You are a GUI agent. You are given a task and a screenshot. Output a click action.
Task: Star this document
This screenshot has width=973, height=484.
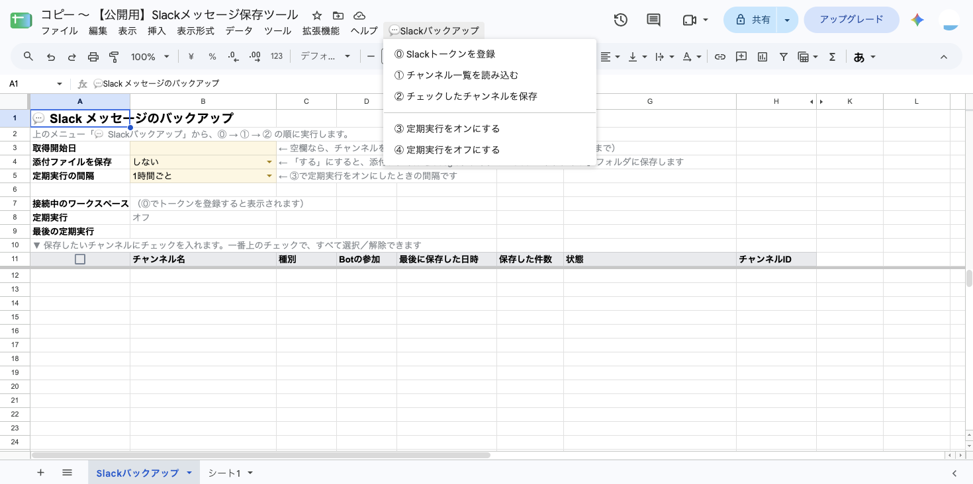317,15
